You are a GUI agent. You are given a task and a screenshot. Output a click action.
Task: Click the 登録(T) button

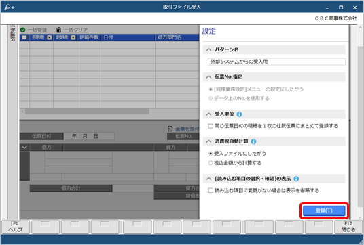[324, 210]
